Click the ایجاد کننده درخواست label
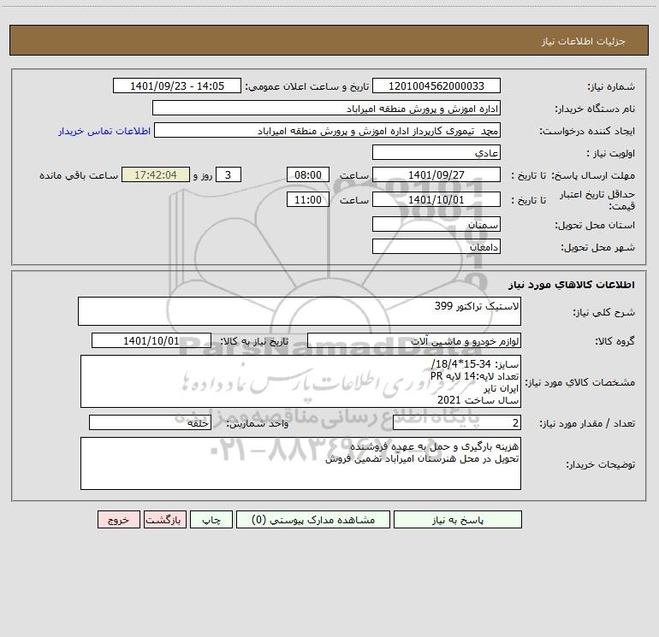This screenshot has height=637, width=659. tap(587, 132)
